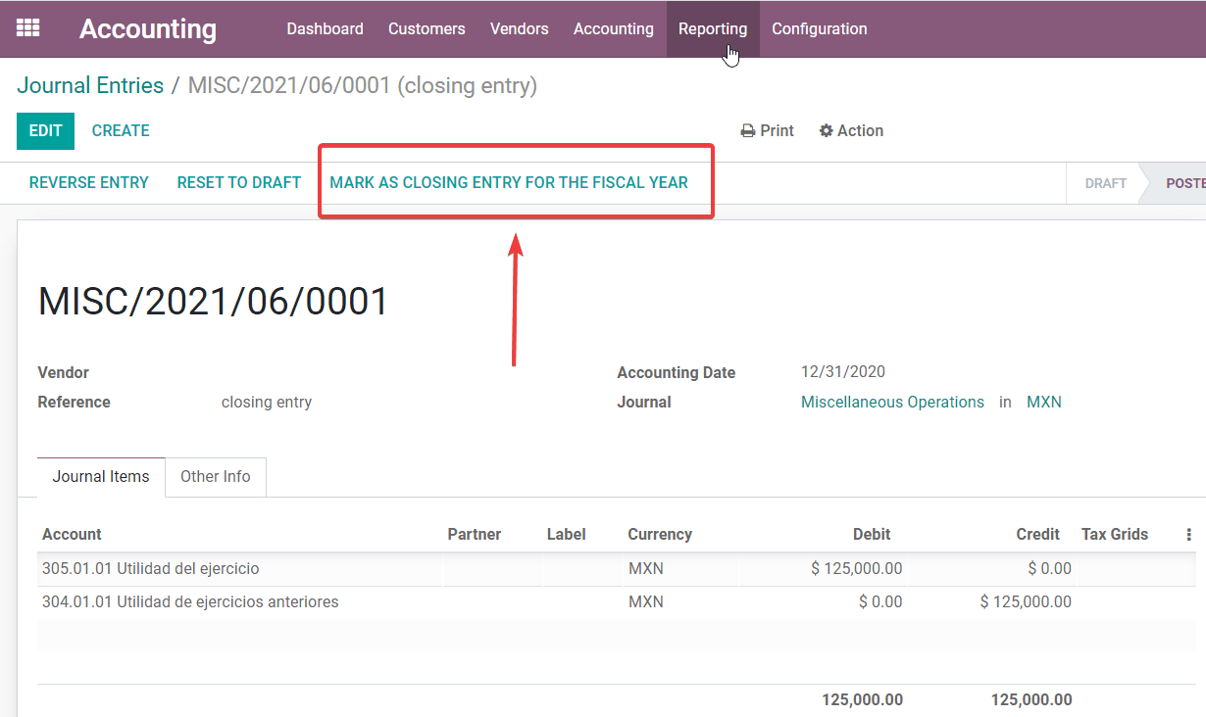
Task: Switch to the Other Info tab
Action: click(x=215, y=477)
